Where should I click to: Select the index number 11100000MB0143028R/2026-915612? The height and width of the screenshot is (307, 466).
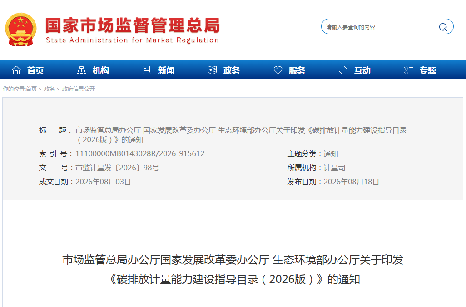coord(140,153)
